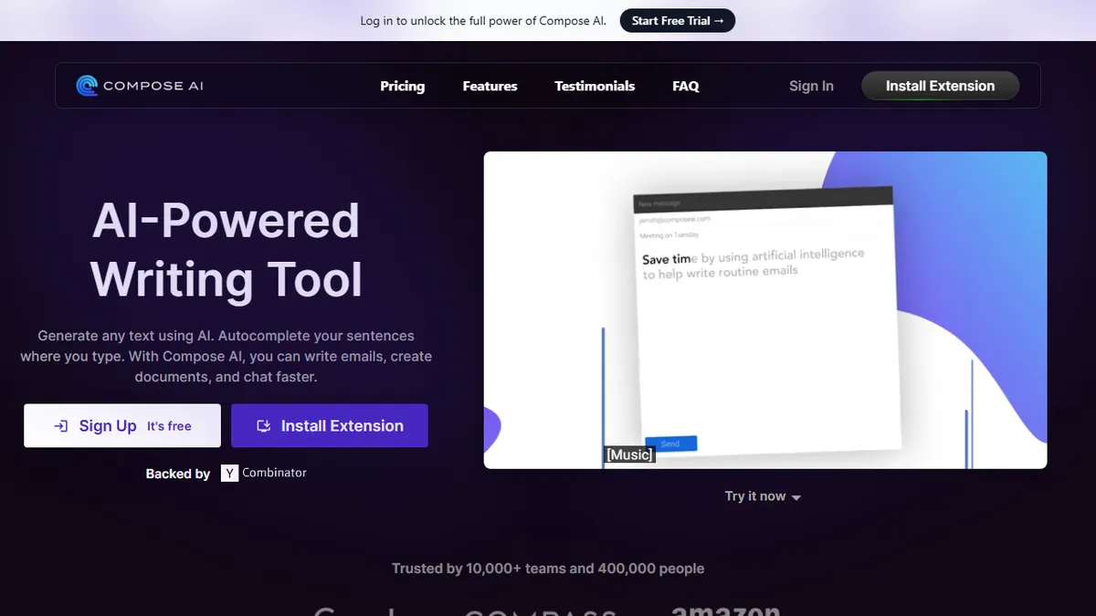Viewport: 1096px width, 616px height.
Task: Click Install Extension button in header
Action: [x=940, y=86]
